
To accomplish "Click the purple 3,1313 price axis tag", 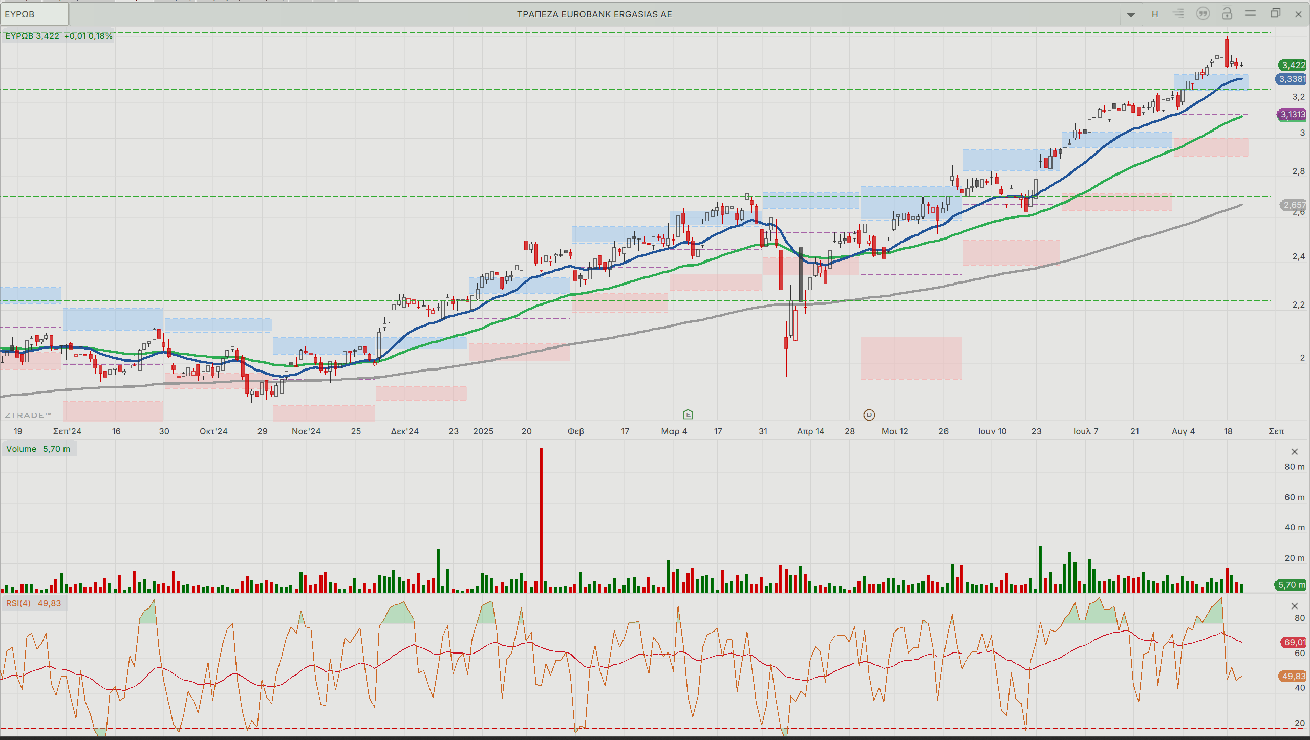I will pyautogui.click(x=1292, y=114).
